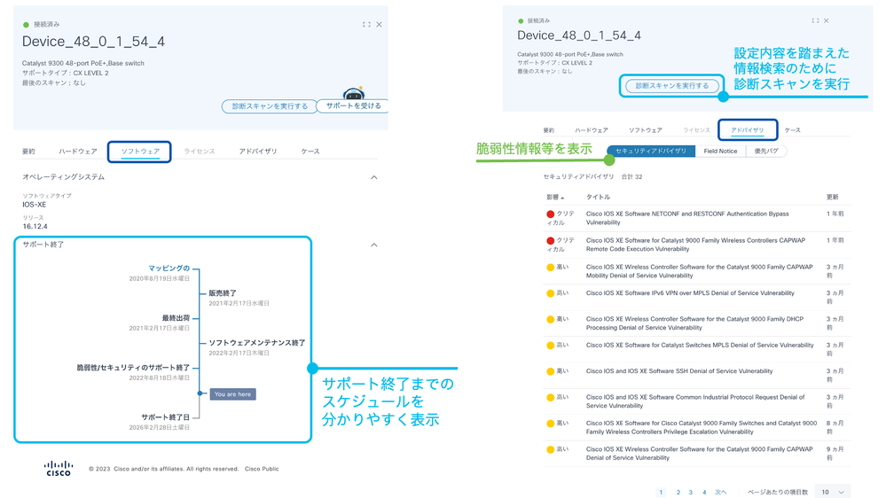The width and height of the screenshot is (886, 498).
Task: Click 次へ next page link
Action: (721, 493)
